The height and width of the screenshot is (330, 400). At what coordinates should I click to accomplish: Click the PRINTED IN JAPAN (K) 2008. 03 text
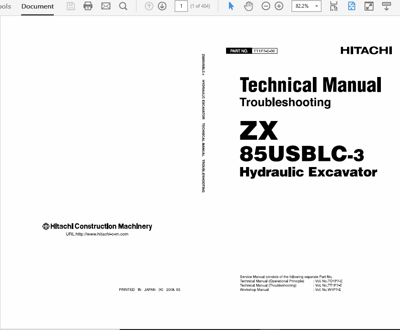point(149,290)
